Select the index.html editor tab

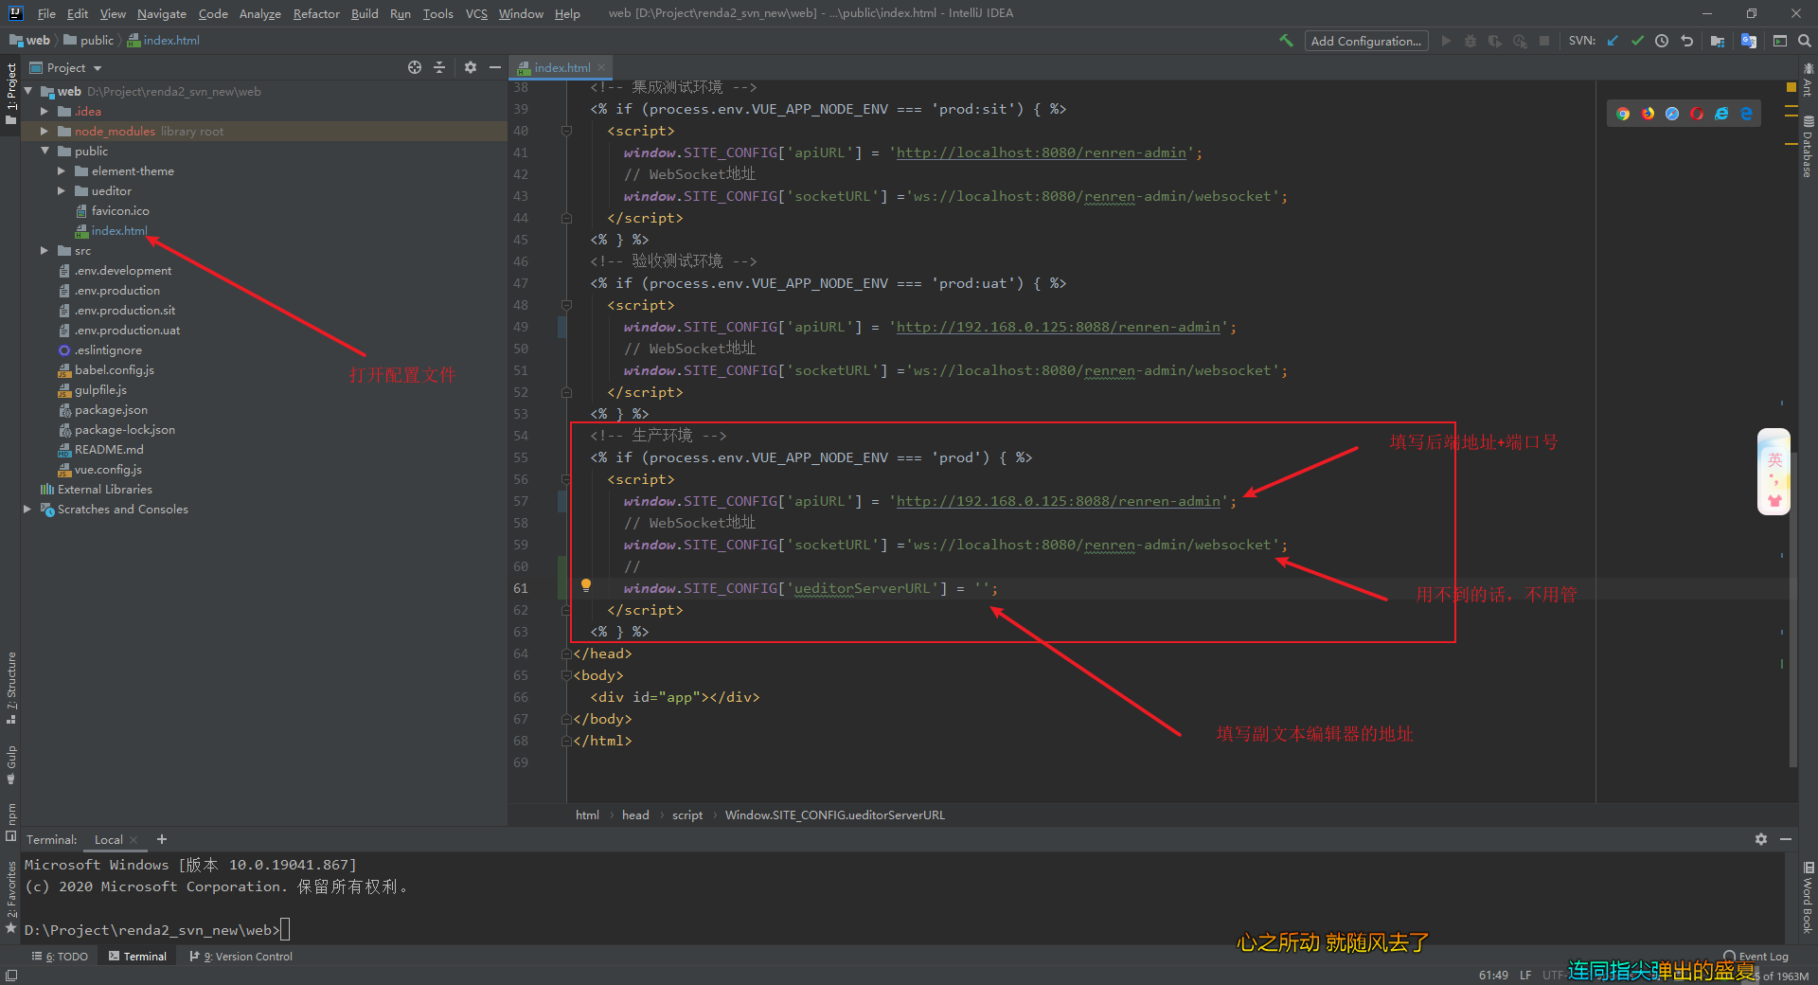click(561, 67)
